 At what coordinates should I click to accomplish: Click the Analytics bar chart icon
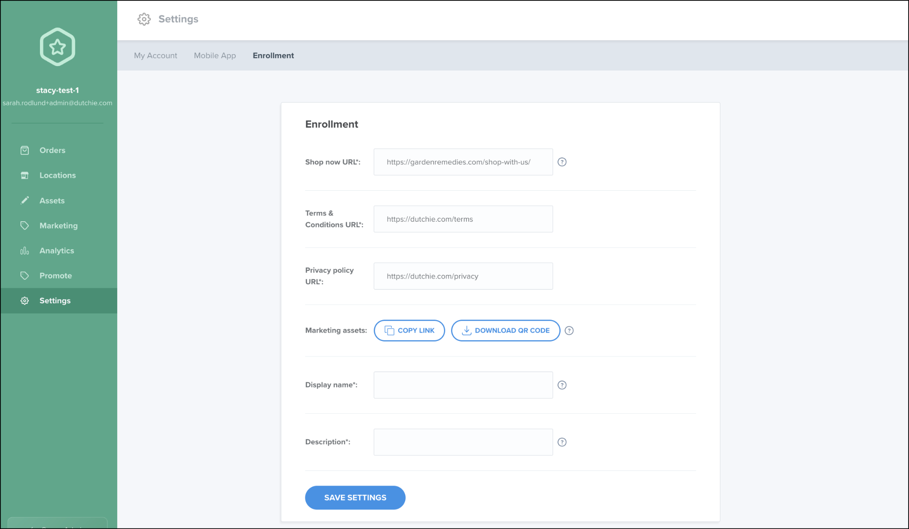[25, 251]
